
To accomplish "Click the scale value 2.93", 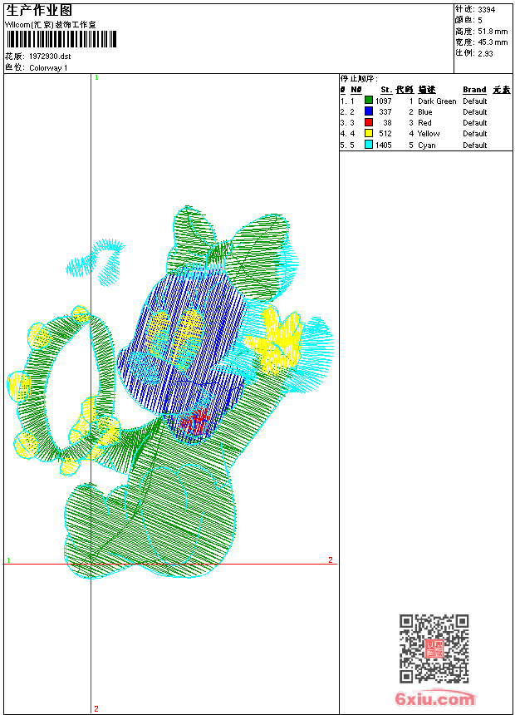I will (x=485, y=53).
